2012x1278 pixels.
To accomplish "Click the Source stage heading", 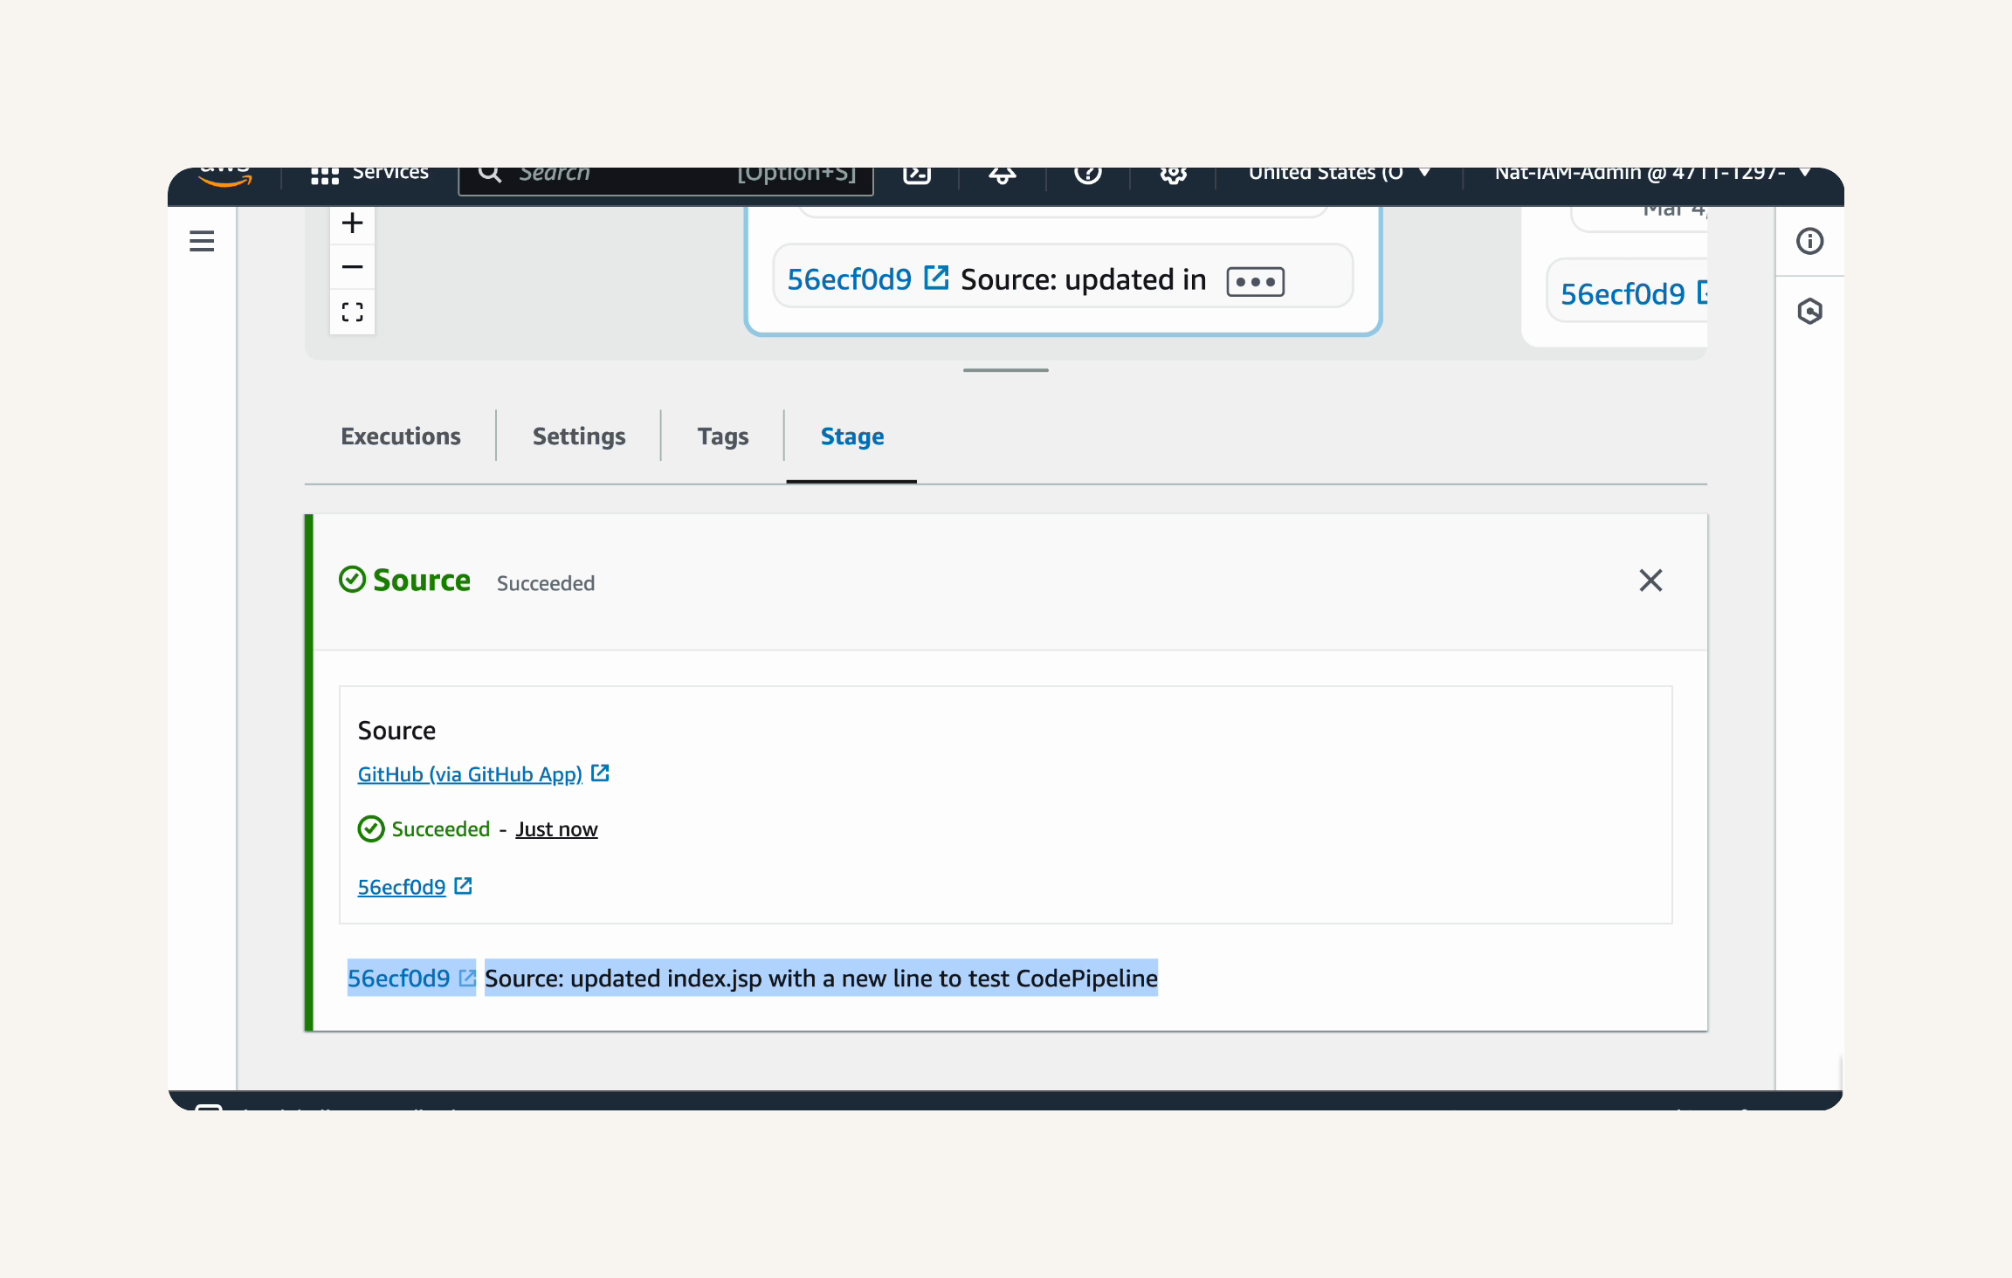I will pyautogui.click(x=422, y=580).
